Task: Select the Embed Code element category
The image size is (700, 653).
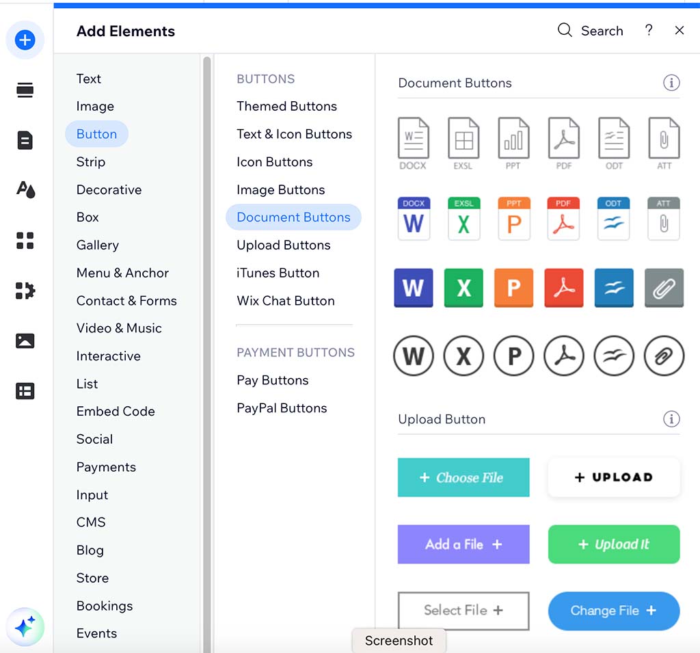Action: (x=116, y=411)
